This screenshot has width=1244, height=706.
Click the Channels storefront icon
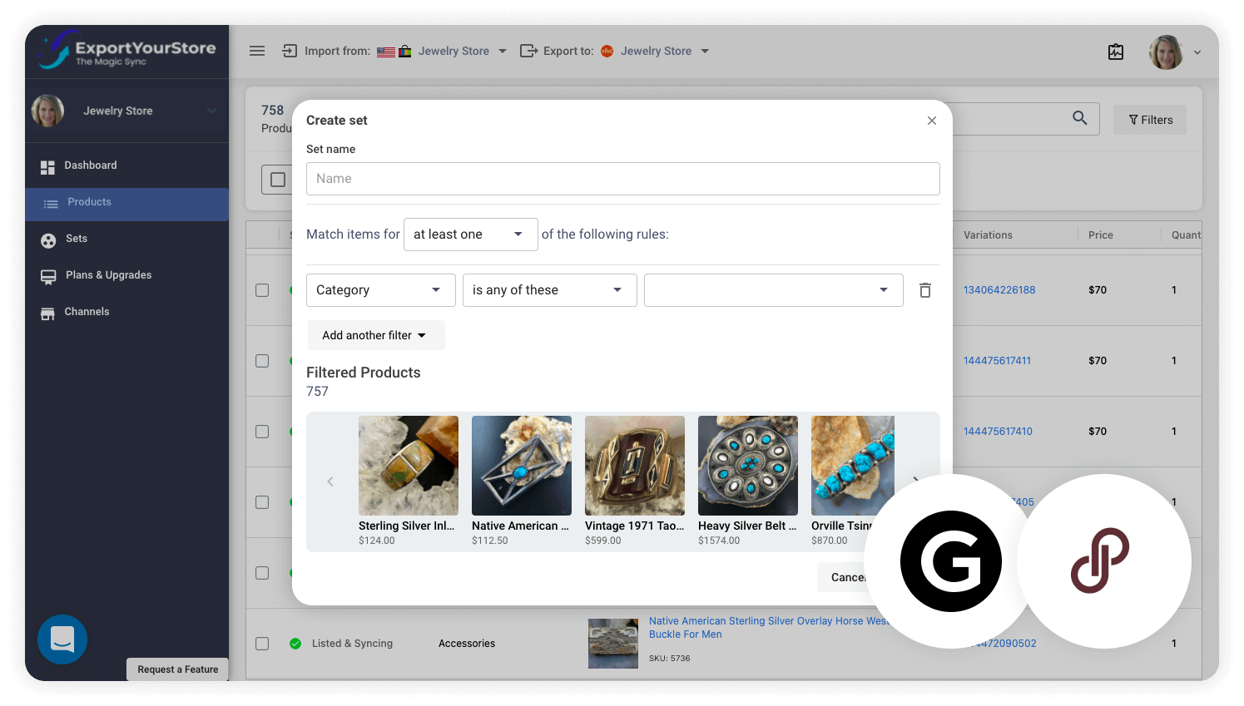click(x=47, y=314)
